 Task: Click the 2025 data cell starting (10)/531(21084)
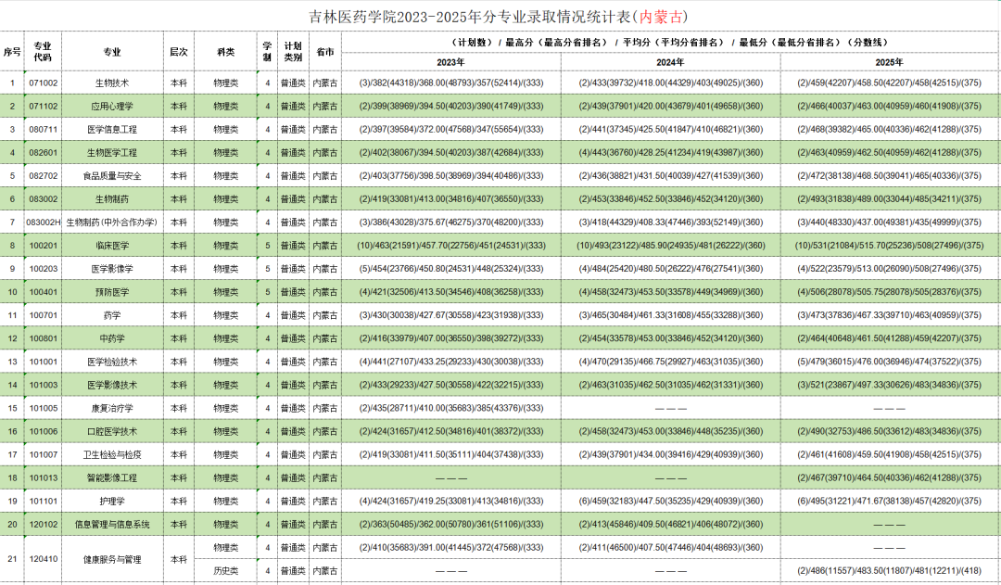[x=890, y=246]
